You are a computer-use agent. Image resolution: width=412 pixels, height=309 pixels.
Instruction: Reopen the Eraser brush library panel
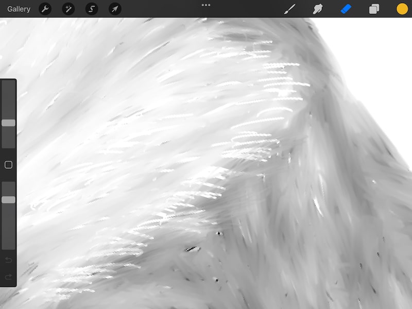click(x=346, y=8)
